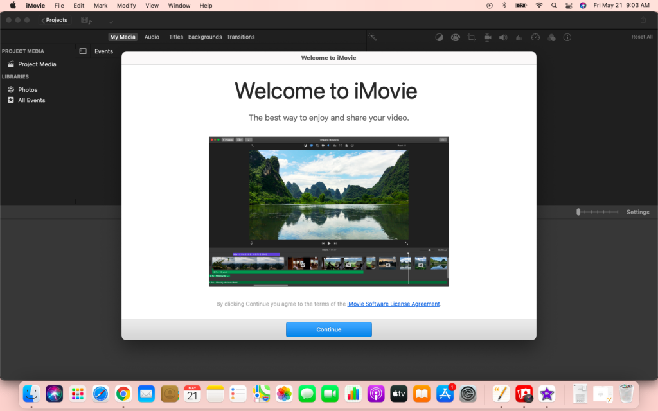Open the Mark menu
Image resolution: width=658 pixels, height=411 pixels.
pyautogui.click(x=100, y=5)
